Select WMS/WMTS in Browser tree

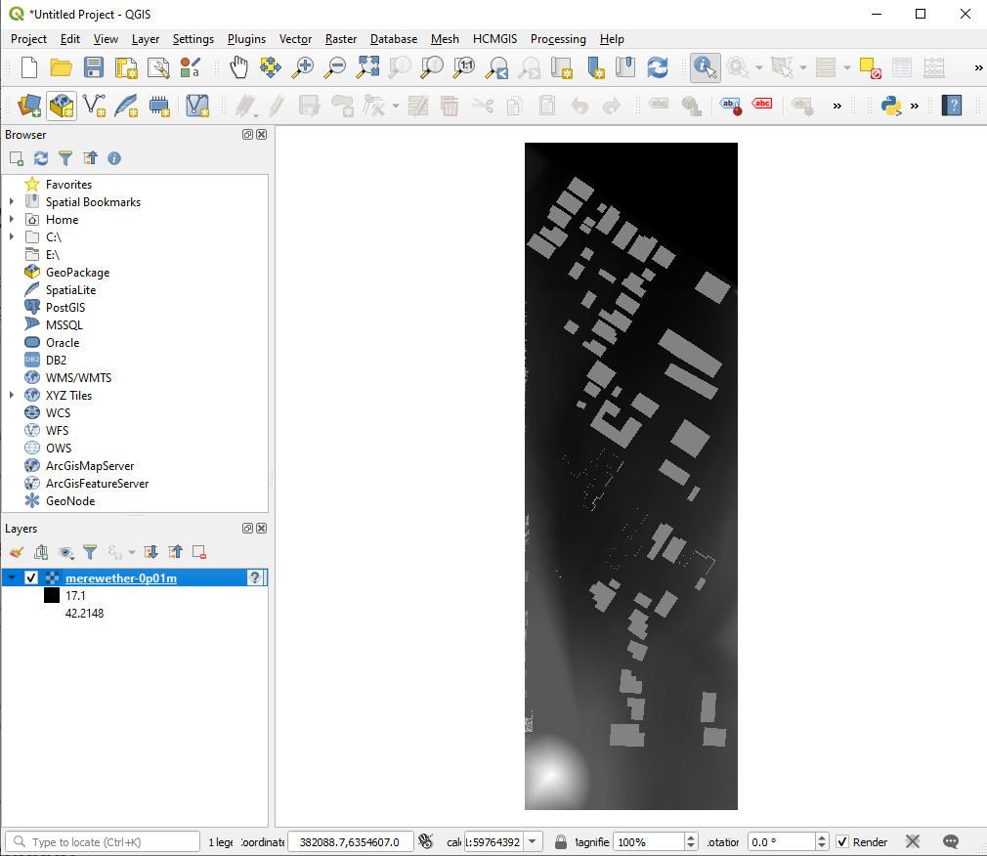coord(79,377)
